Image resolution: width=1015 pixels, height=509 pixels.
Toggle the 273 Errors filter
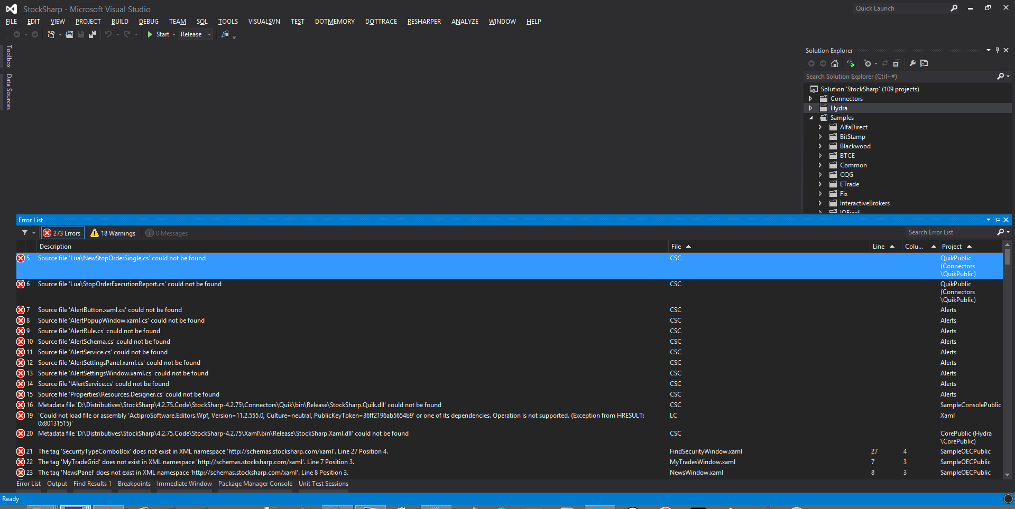pyautogui.click(x=62, y=233)
